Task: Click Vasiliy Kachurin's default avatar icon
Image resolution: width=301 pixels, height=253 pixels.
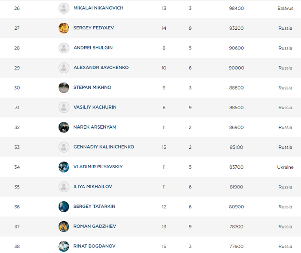Action: click(64, 107)
